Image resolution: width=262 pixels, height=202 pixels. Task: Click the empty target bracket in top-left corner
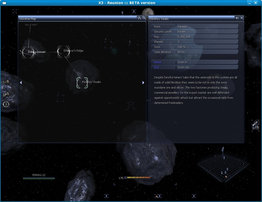pos(15,11)
